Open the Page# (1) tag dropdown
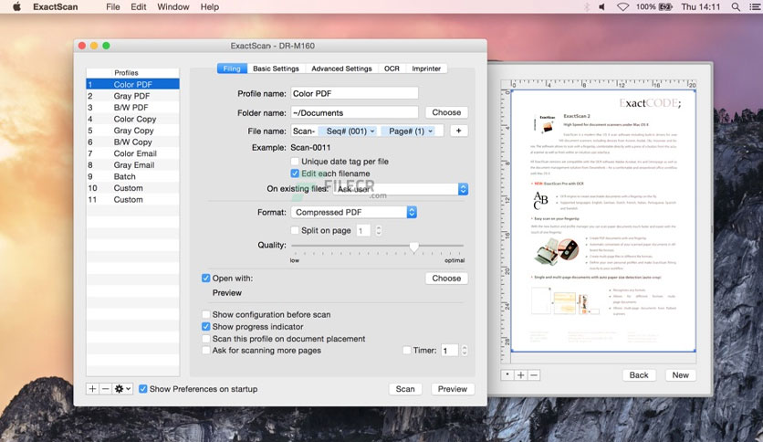Screen dimensions: 763x442 409,131
